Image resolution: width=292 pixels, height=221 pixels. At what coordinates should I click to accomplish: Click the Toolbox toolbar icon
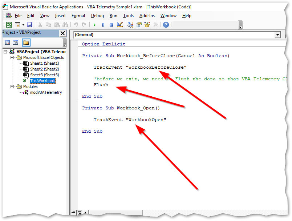(x=156, y=25)
